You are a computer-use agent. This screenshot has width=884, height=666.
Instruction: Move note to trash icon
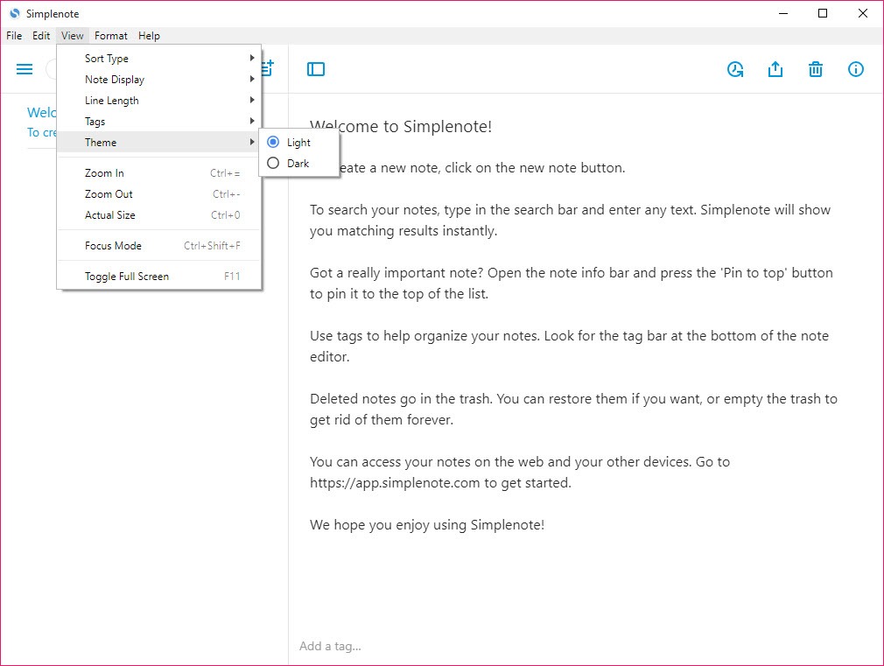coord(816,69)
